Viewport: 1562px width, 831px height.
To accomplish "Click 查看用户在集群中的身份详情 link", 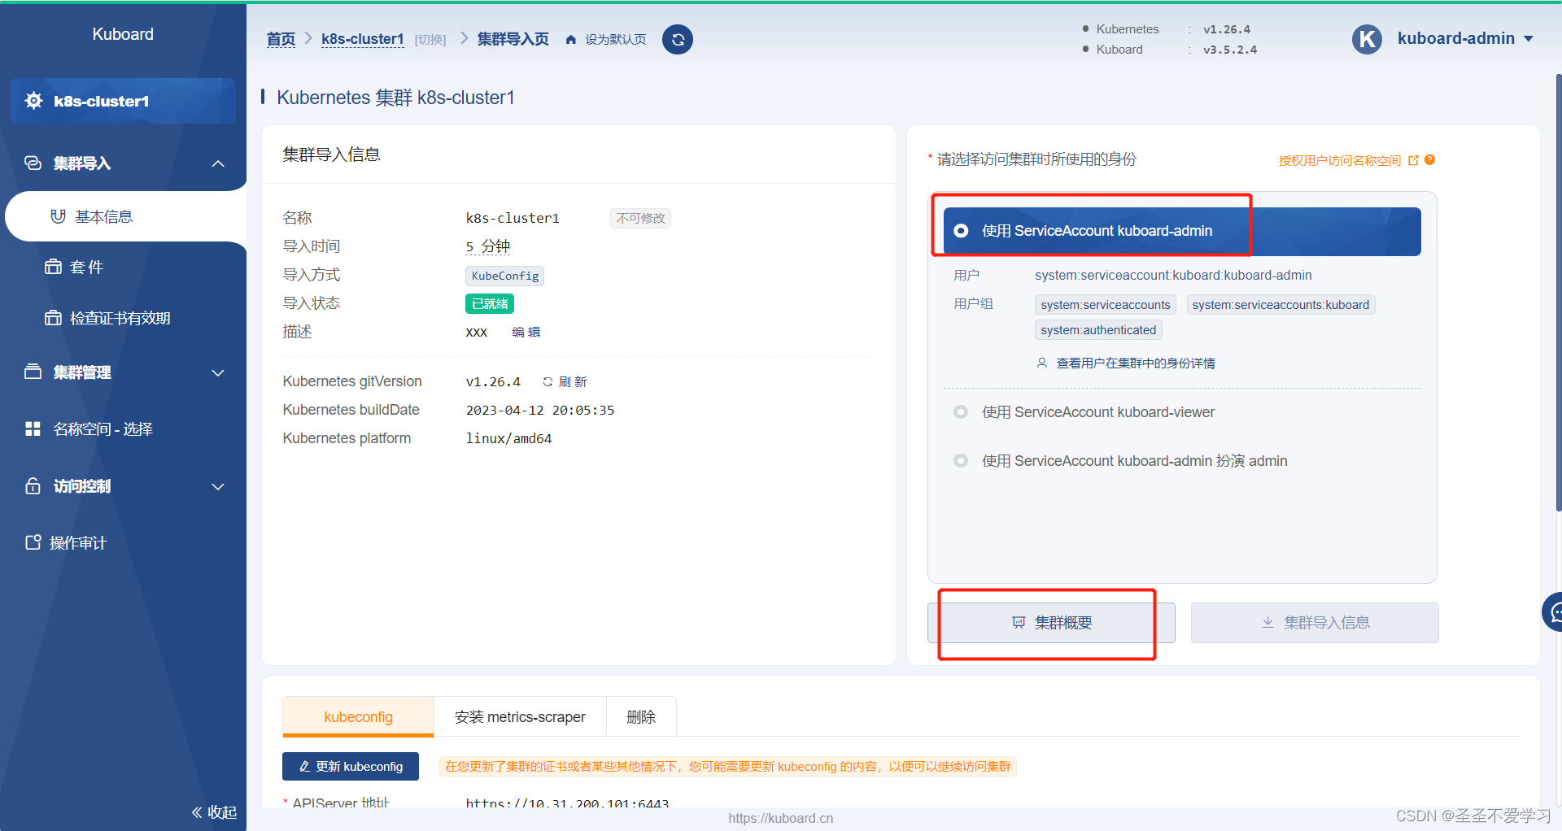I will coord(1136,363).
